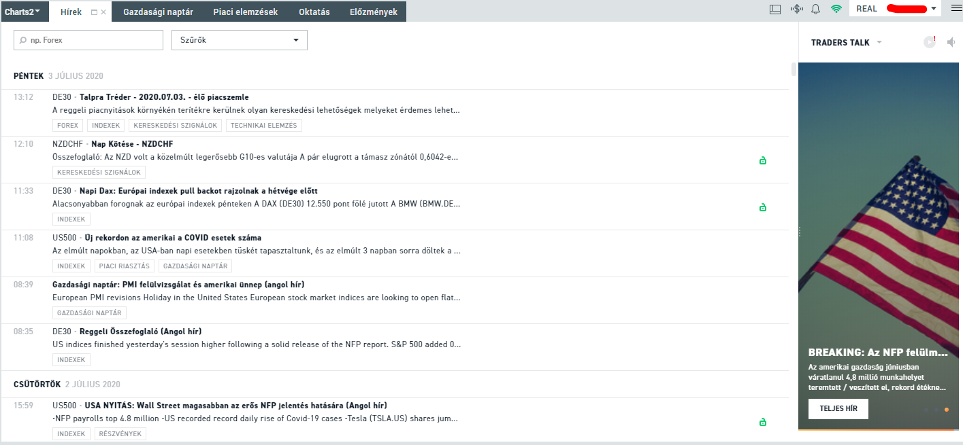The image size is (963, 445).
Task: Click the green lock icon on NZDCHF news
Action: coord(763,160)
